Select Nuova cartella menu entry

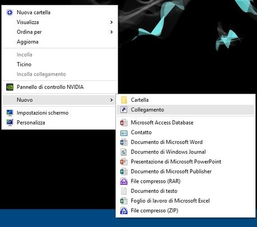pyautogui.click(x=60, y=12)
